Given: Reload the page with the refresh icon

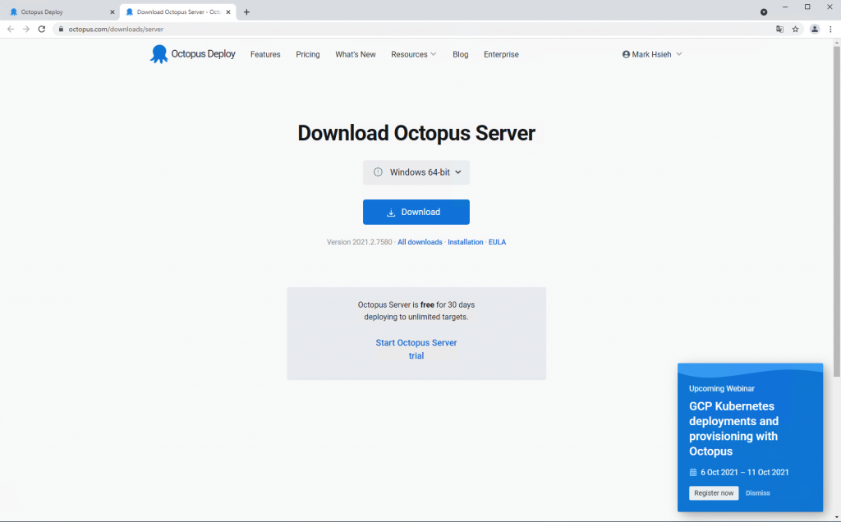Looking at the screenshot, I should pyautogui.click(x=41, y=29).
